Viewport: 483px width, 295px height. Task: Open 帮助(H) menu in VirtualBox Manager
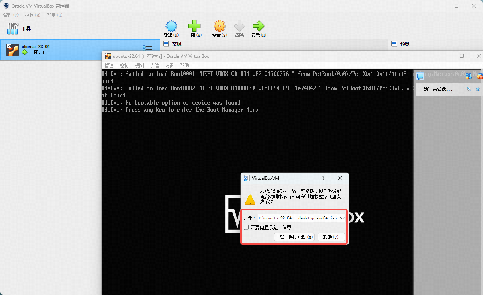click(54, 15)
